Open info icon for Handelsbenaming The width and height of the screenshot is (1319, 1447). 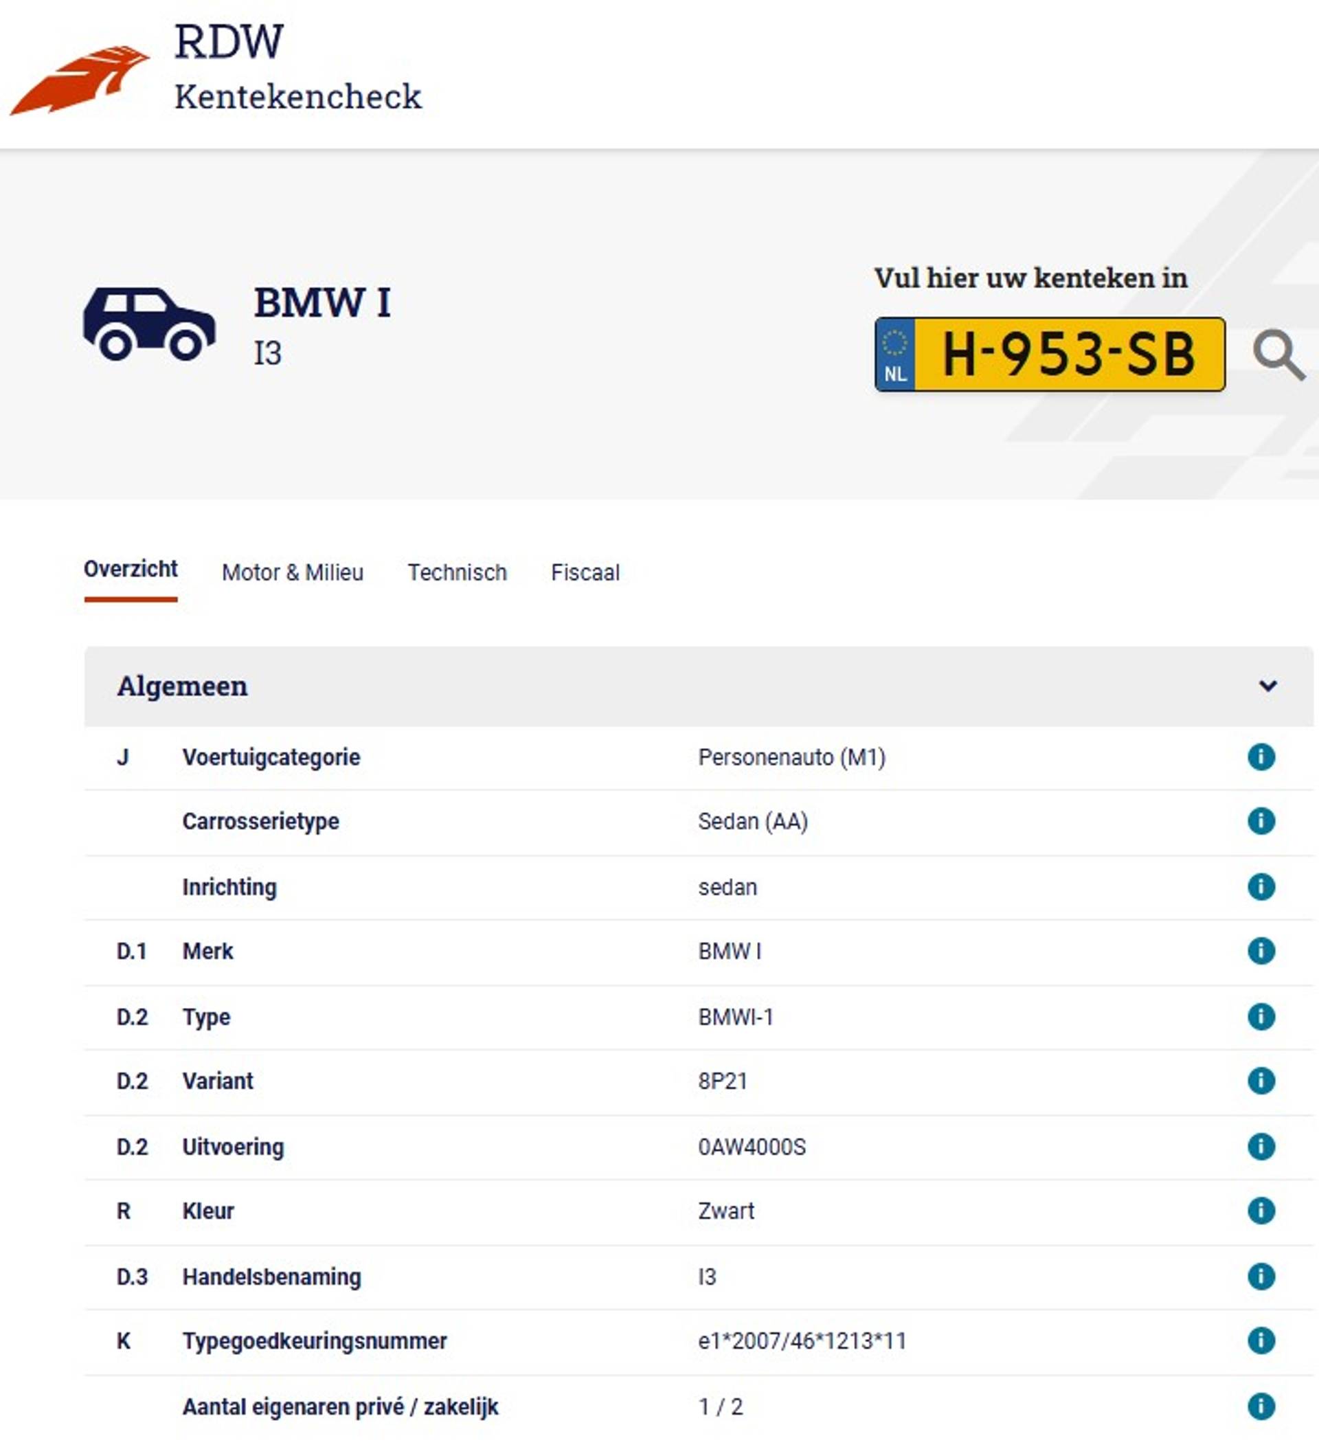coord(1261,1276)
